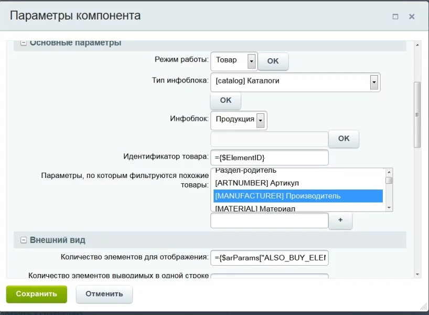
Task: Click OK next to Режим работы
Action: click(x=273, y=61)
